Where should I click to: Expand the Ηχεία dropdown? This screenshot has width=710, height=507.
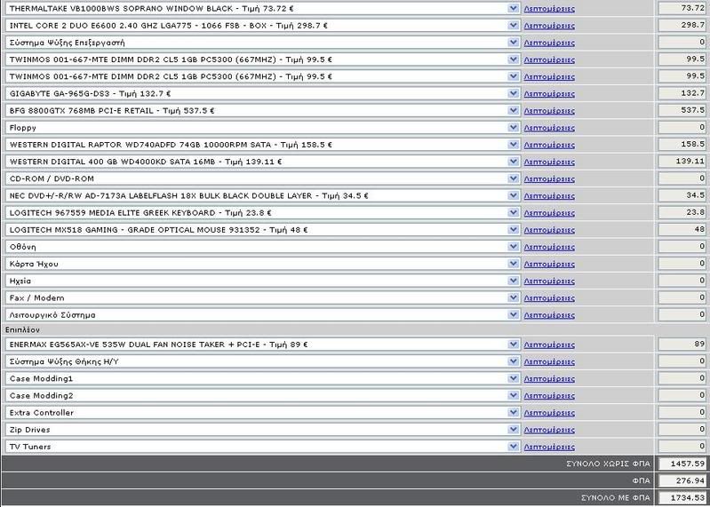(x=262, y=281)
